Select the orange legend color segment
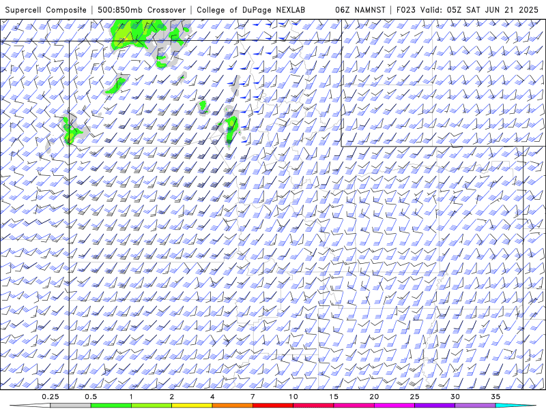 point(233,406)
